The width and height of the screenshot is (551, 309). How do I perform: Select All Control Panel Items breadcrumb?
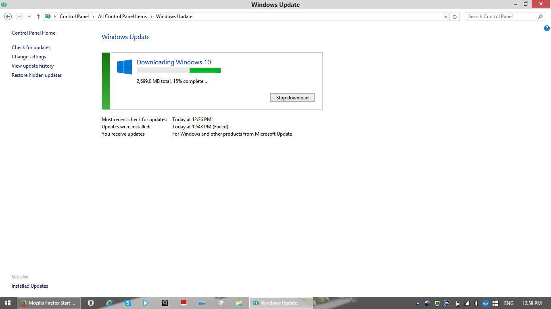tap(122, 16)
